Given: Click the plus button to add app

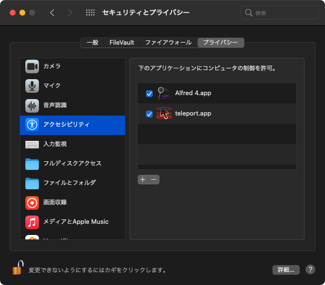Looking at the screenshot, I should coord(143,180).
